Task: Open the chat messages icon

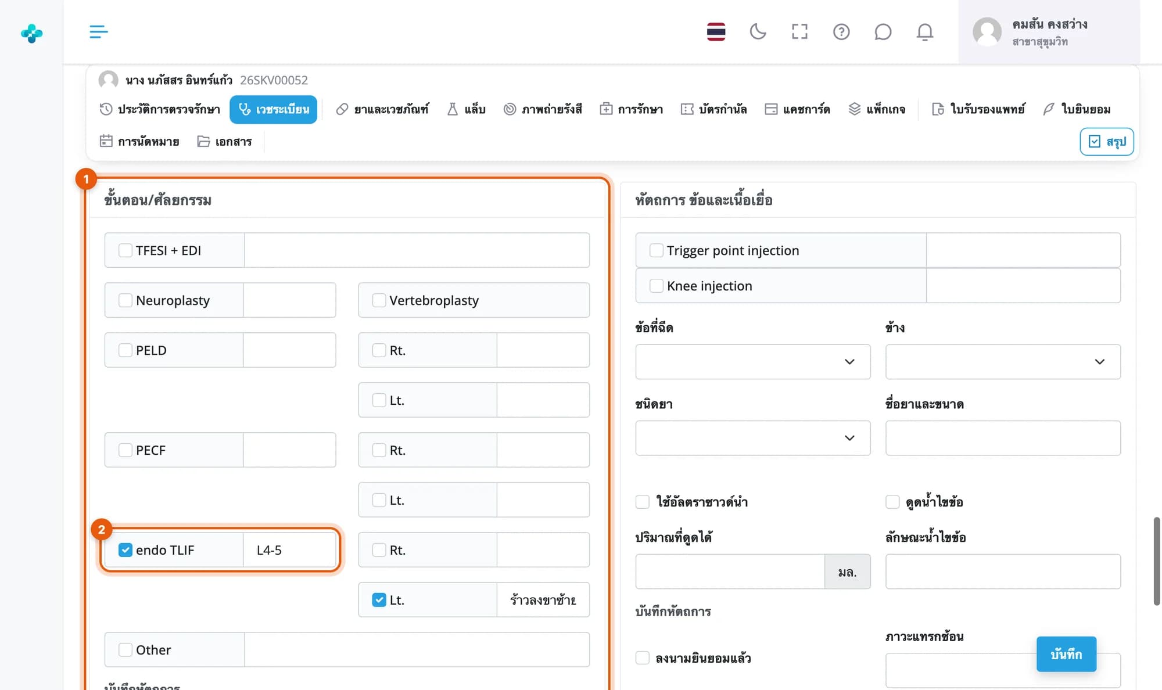Action: tap(883, 31)
